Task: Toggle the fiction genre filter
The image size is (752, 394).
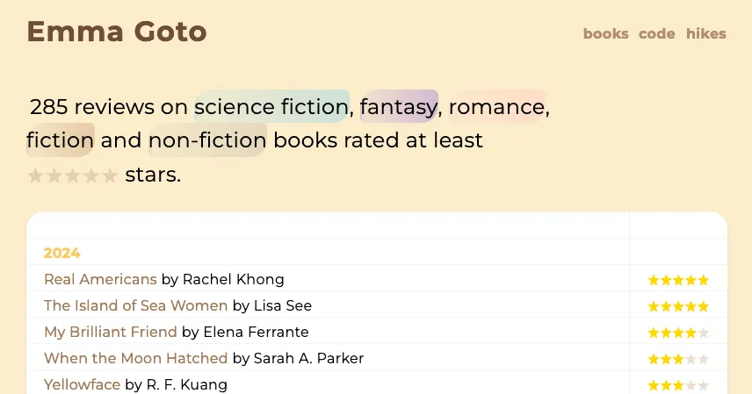Action: [60, 140]
